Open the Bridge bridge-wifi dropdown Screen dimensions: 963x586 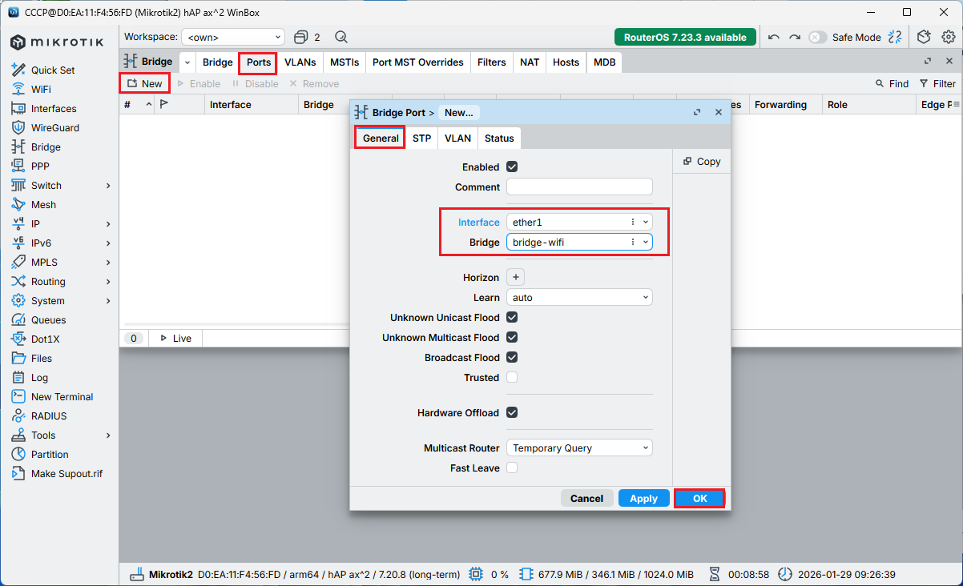pyautogui.click(x=647, y=242)
